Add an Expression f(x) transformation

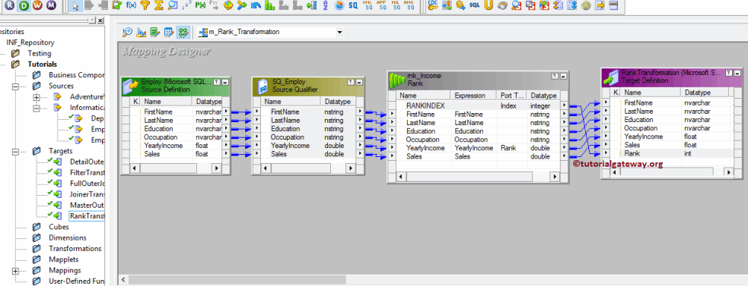(131, 6)
